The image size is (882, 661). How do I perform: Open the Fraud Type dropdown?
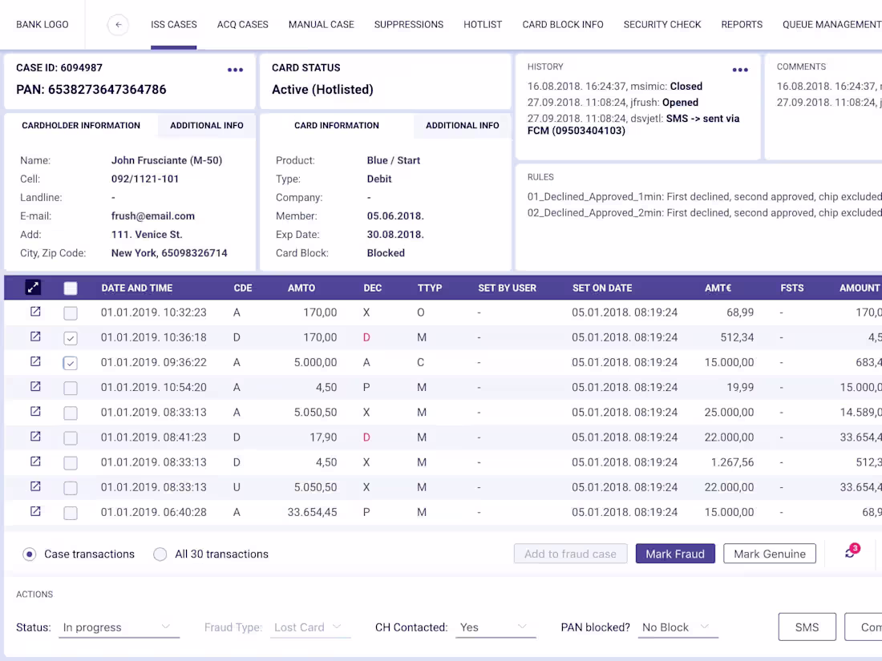(310, 627)
